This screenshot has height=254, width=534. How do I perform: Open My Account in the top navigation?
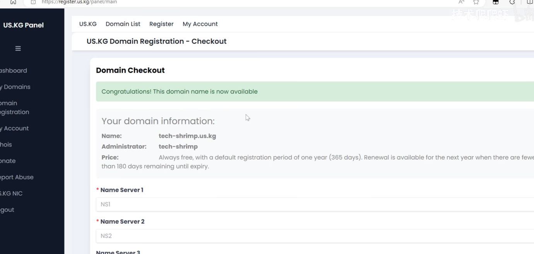tap(200, 24)
